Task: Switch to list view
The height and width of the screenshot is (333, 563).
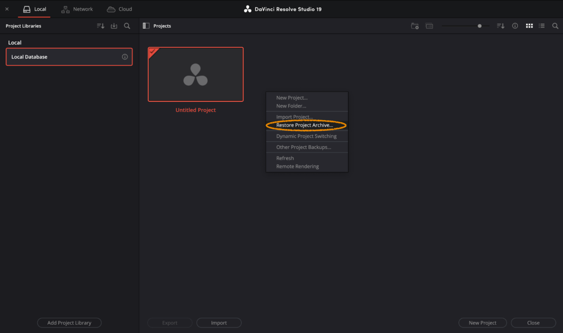Action: 542,26
